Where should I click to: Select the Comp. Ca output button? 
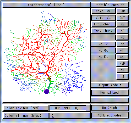click(103, 18)
